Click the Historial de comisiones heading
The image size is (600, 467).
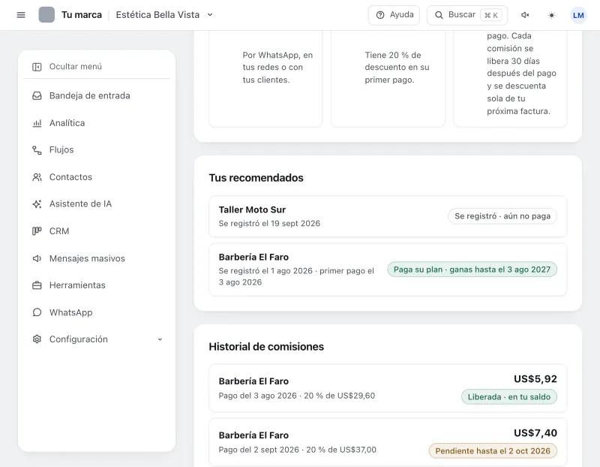(x=266, y=347)
